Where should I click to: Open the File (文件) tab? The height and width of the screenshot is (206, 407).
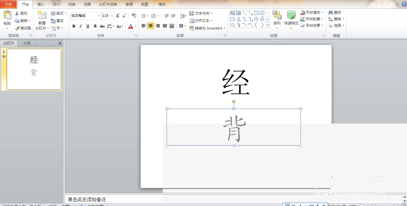point(8,4)
